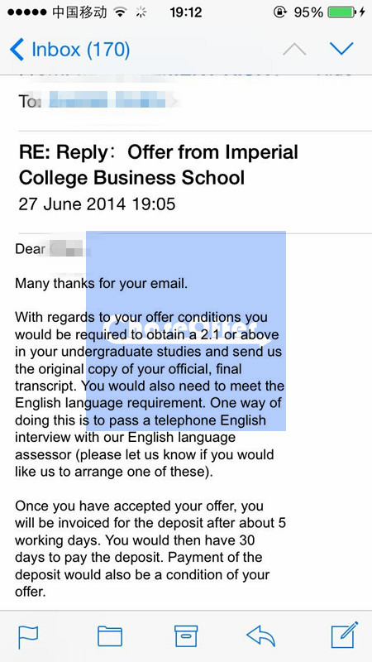Go to next message with down arrow

341,50
